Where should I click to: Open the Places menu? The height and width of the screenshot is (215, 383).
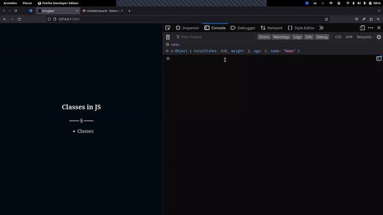pos(27,3)
